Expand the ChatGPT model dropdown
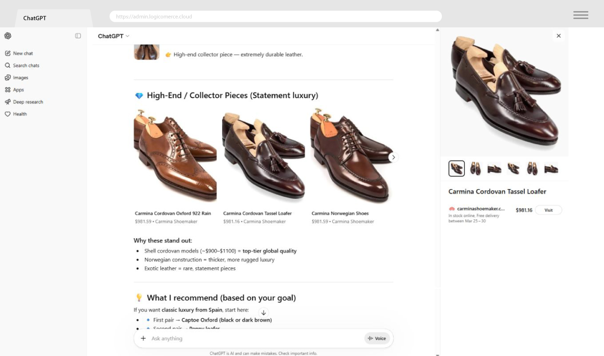 point(113,36)
